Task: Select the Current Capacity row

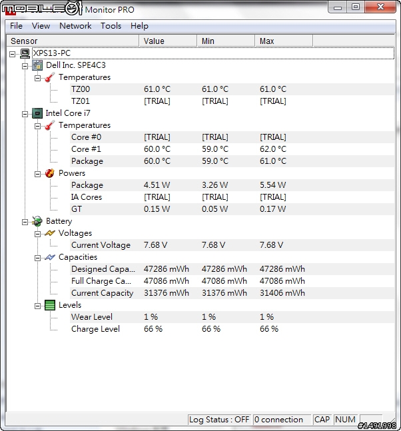Action: [x=232, y=293]
